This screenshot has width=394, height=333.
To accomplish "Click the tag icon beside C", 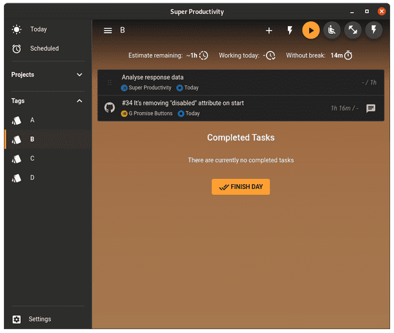I will (17, 159).
